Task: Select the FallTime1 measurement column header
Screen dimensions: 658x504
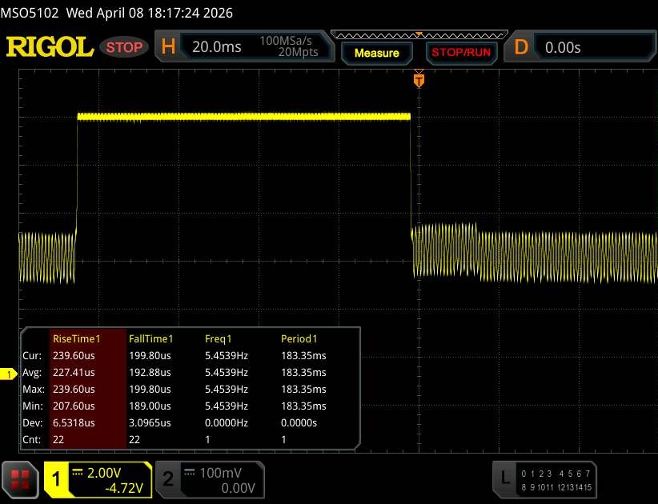Action: click(x=151, y=339)
